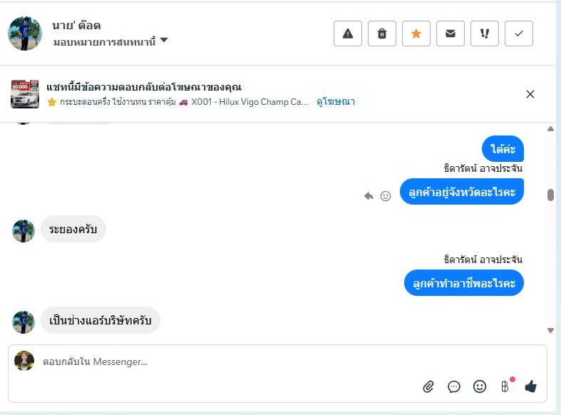Click the exclamation priority icon

coord(485,34)
